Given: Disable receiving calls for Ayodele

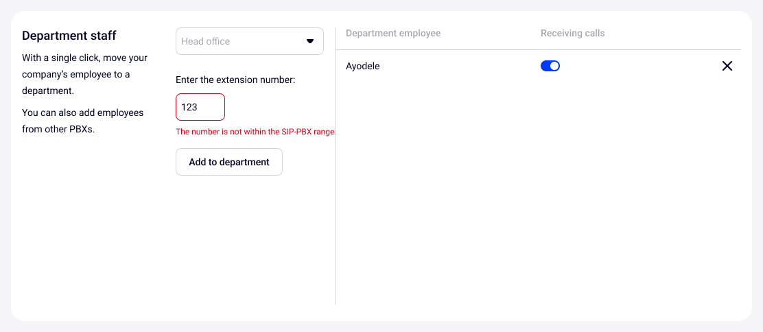Looking at the screenshot, I should (550, 66).
